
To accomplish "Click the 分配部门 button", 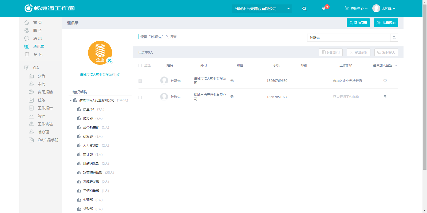I will 331,52.
